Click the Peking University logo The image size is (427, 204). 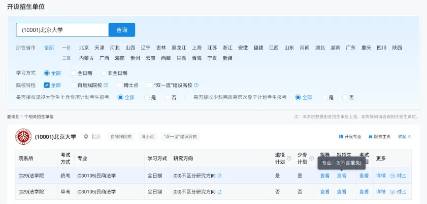(x=23, y=137)
